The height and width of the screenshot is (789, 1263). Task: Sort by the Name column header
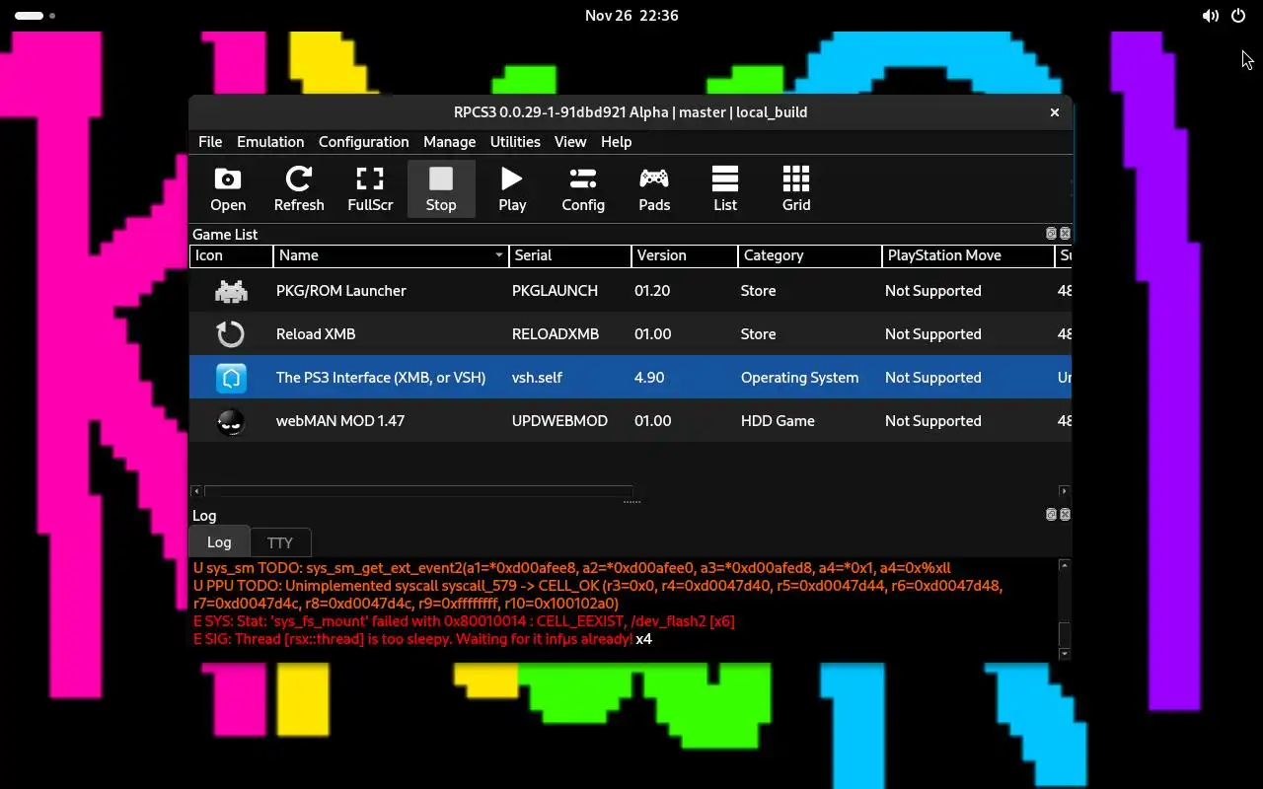click(391, 255)
